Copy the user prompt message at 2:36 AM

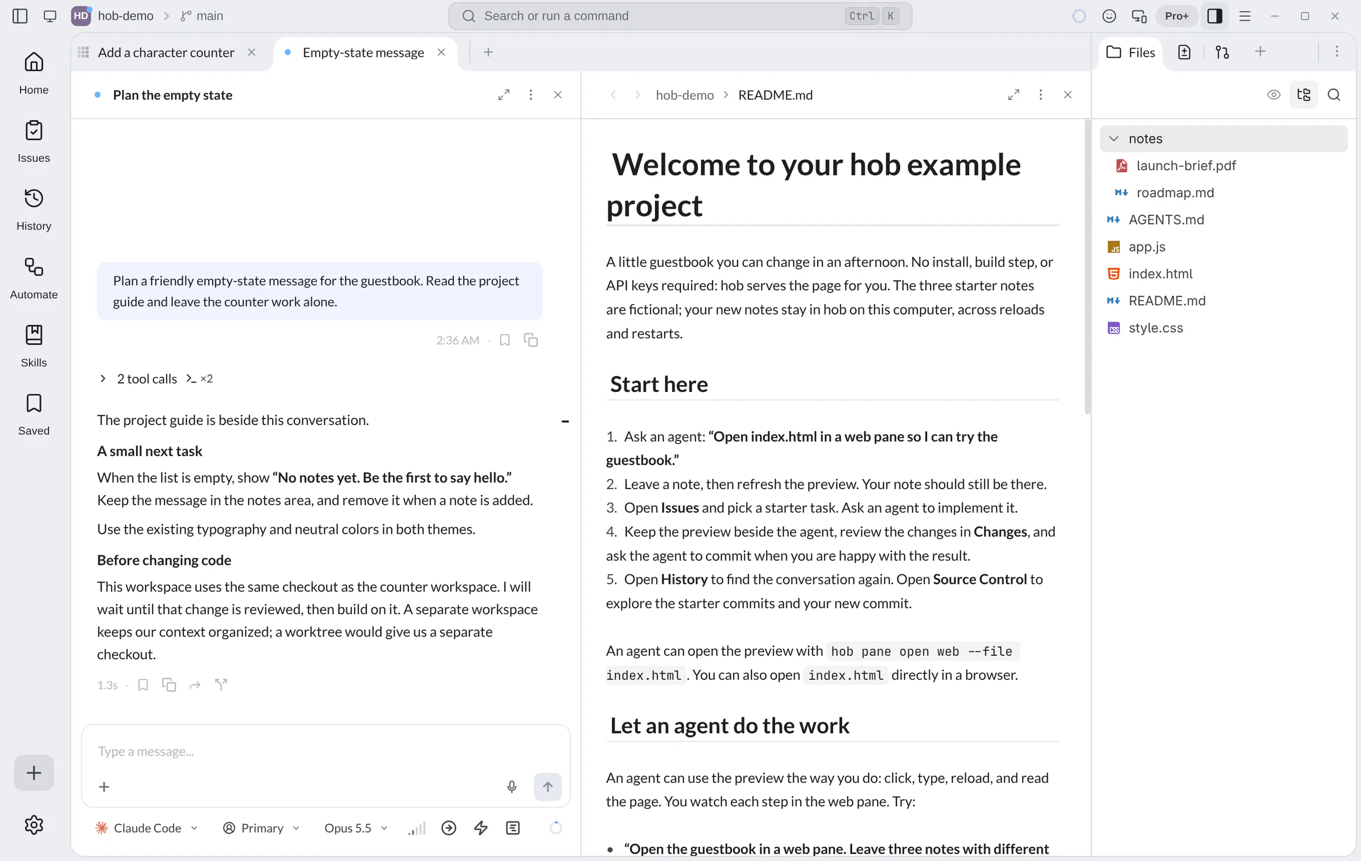[x=531, y=340]
